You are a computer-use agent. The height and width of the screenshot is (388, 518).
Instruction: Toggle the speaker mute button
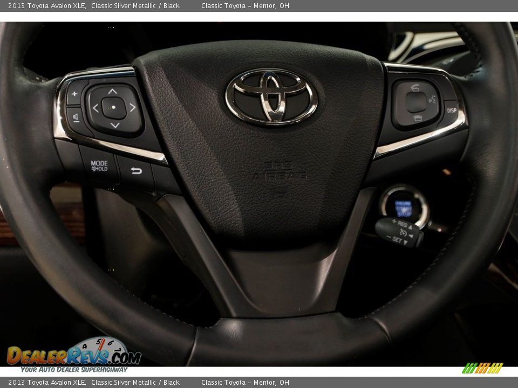tap(75, 117)
